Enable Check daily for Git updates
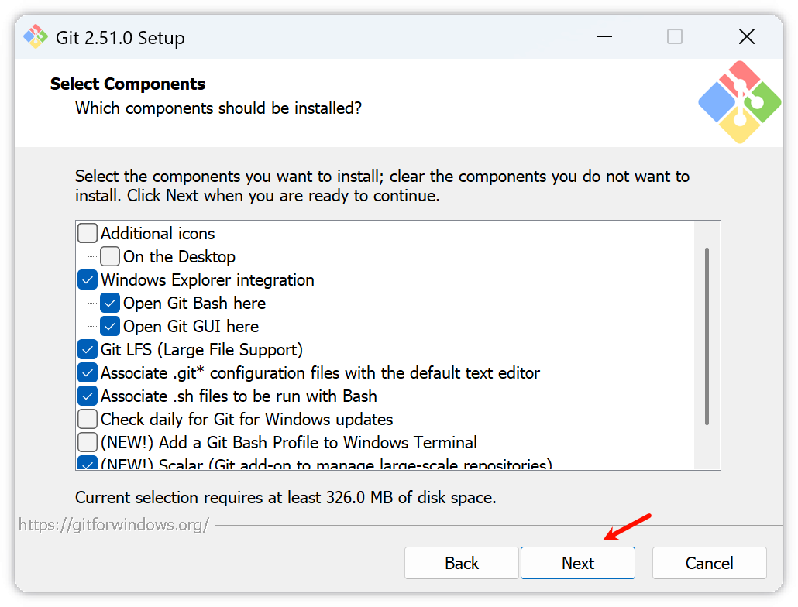 [x=88, y=419]
